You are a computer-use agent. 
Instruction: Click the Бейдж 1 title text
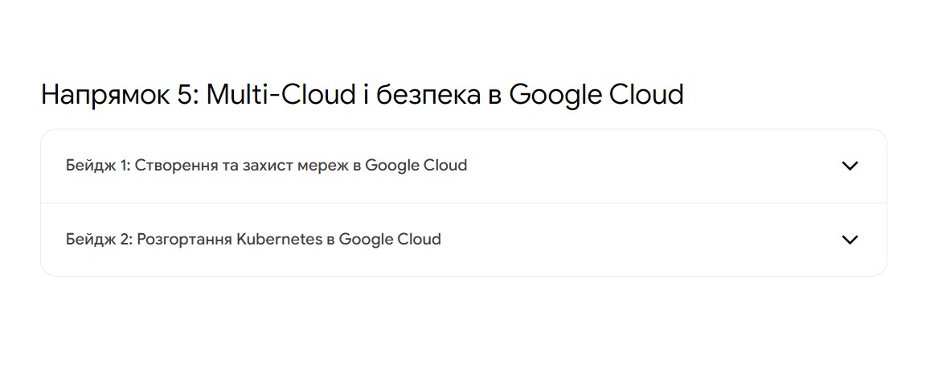click(x=266, y=166)
